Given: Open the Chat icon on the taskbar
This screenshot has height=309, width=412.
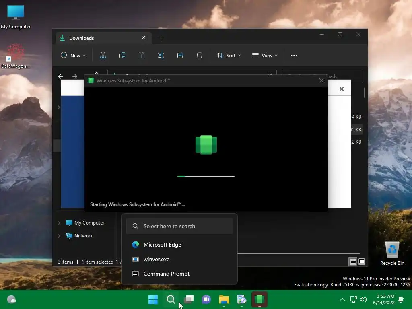Looking at the screenshot, I should coord(206,299).
